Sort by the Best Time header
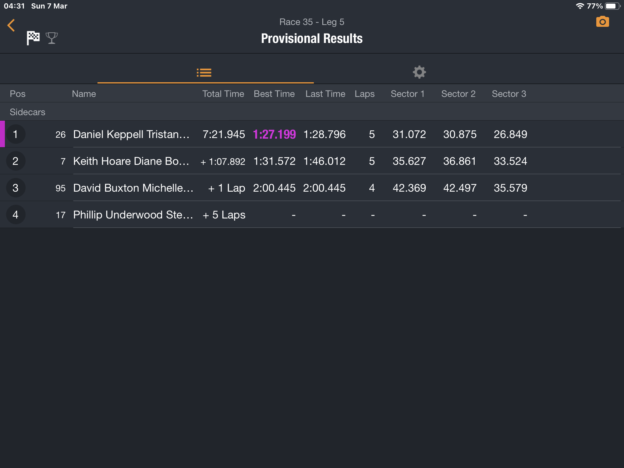Viewport: 624px width, 468px height. point(274,94)
